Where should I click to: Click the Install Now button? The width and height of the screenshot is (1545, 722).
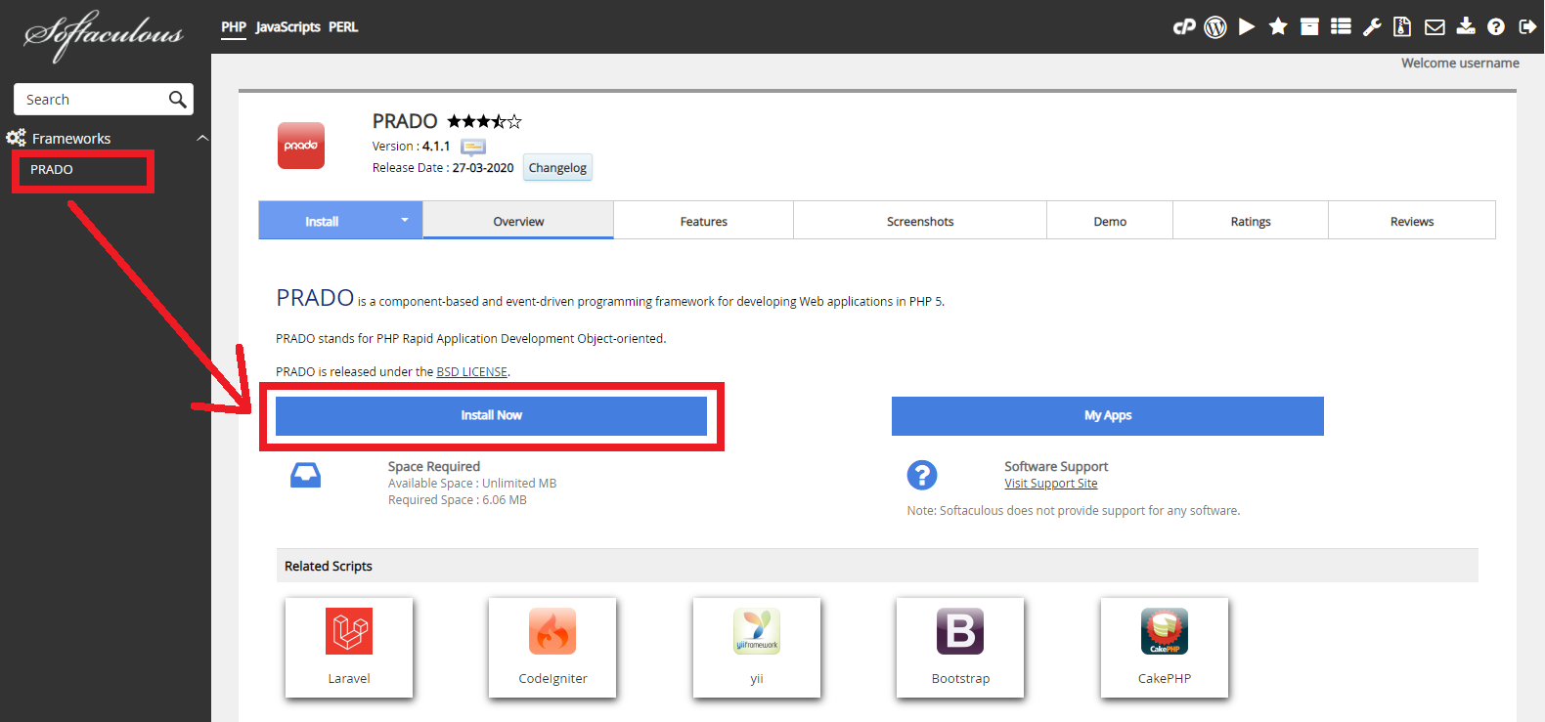pos(491,415)
